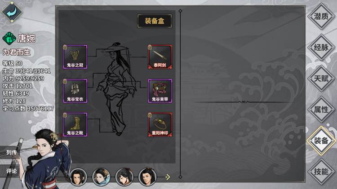Select the 鬼谷束带 belt slot
This screenshot has height=189, width=337.
point(160,91)
